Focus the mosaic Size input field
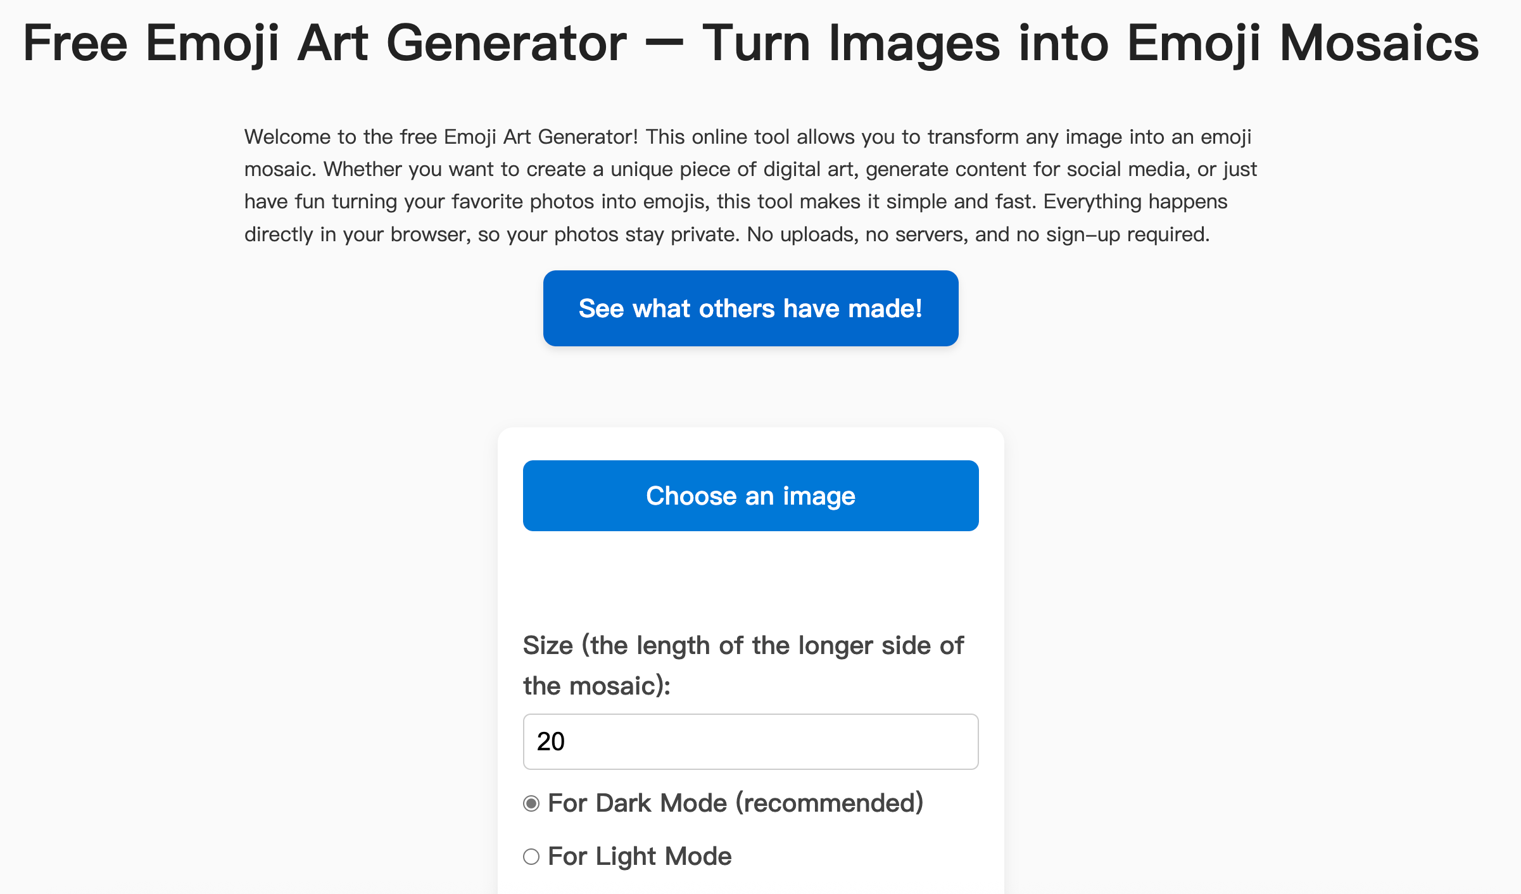This screenshot has height=894, width=1521. (x=750, y=741)
